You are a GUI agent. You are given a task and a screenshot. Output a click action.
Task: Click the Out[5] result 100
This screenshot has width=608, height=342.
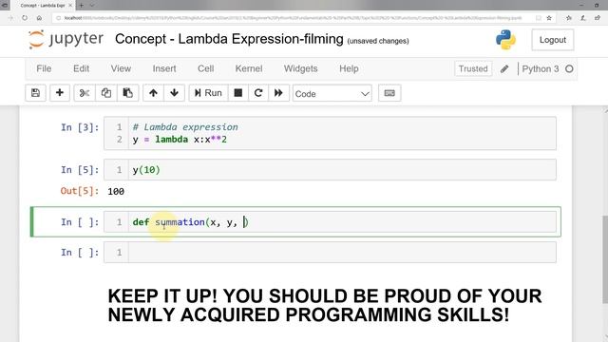(116, 192)
